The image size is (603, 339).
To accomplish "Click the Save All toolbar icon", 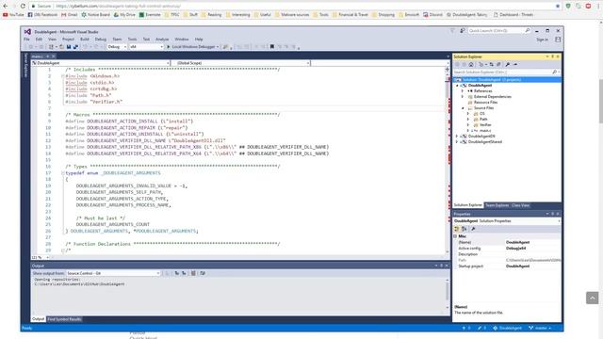I will click(x=75, y=47).
